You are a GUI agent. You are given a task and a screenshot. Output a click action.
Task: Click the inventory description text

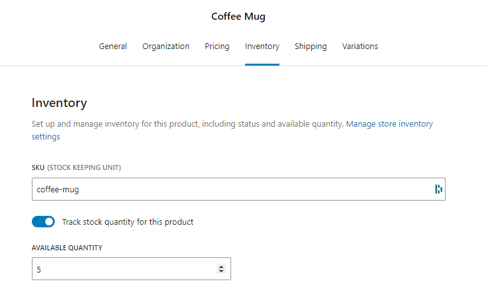[188, 124]
